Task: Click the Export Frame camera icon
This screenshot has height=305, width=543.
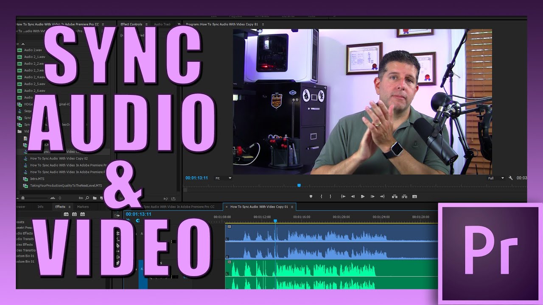Action: (414, 197)
